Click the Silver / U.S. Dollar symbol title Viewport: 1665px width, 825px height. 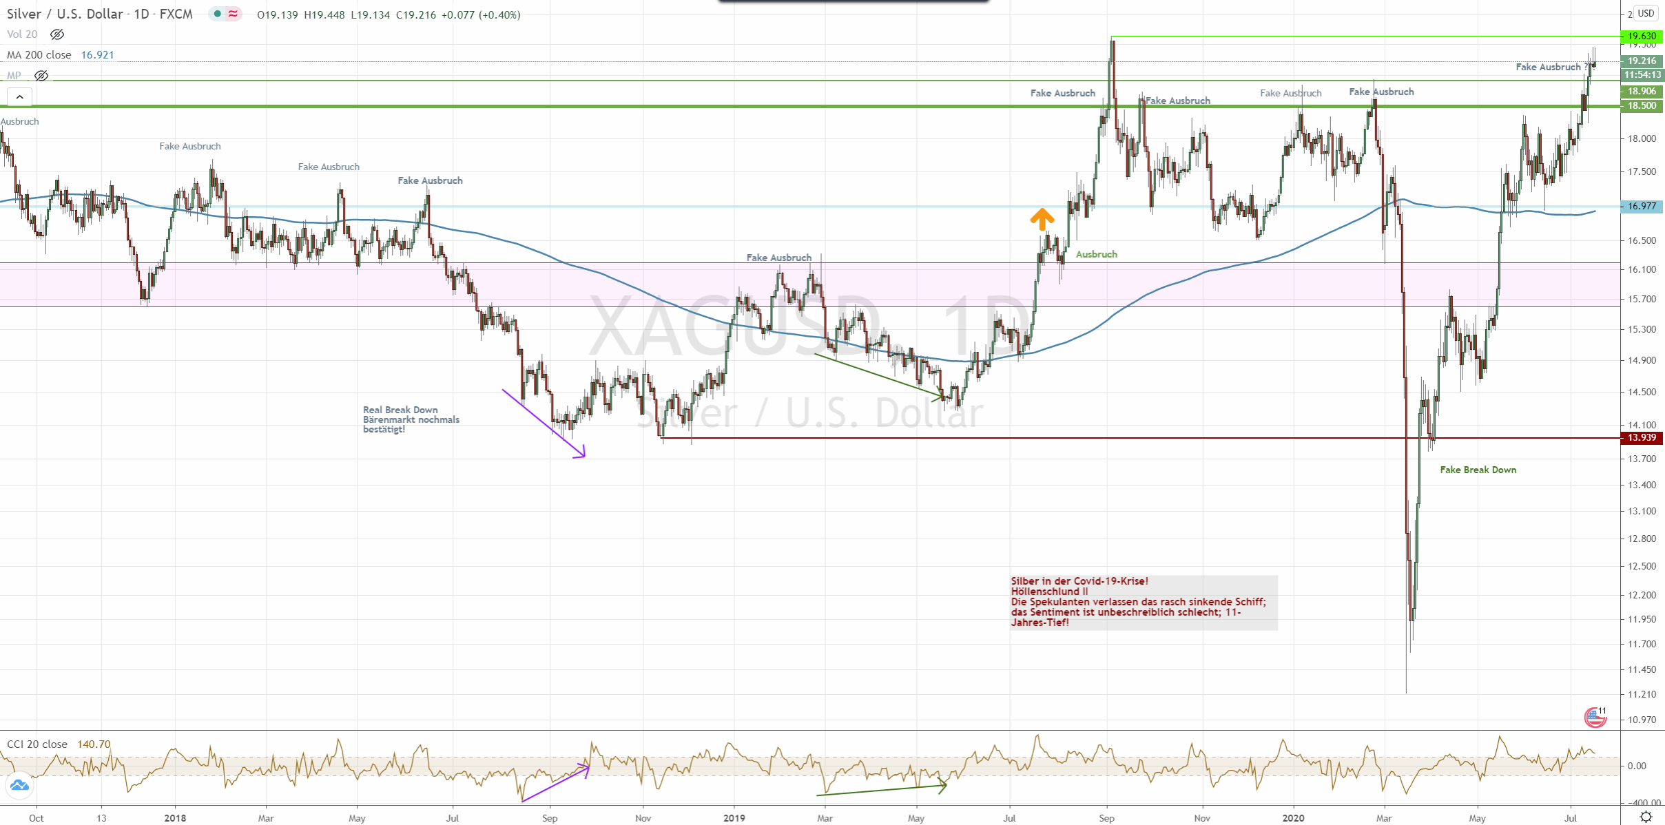tap(65, 14)
